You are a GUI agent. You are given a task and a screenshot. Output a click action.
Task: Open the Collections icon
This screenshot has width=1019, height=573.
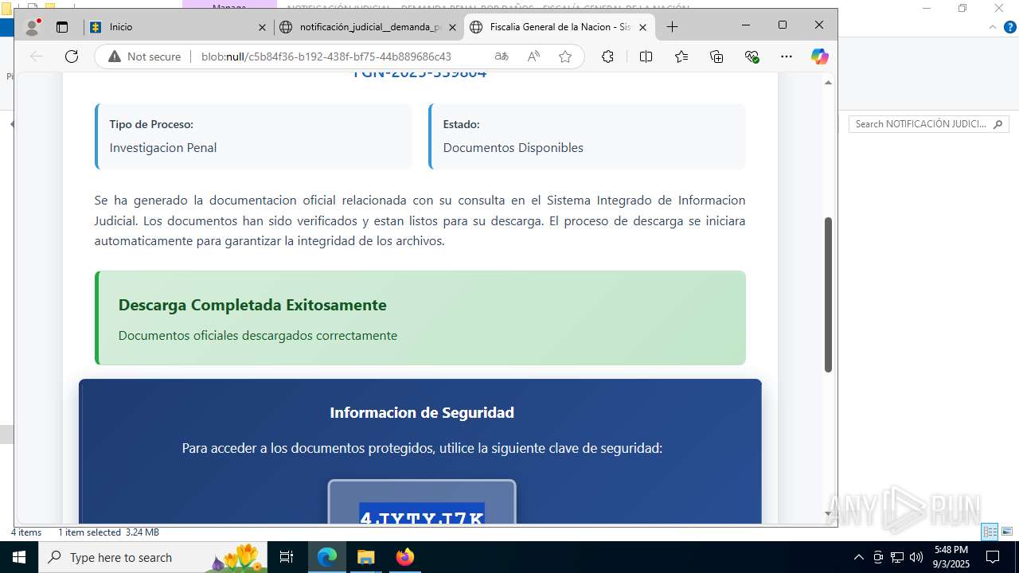tap(716, 57)
